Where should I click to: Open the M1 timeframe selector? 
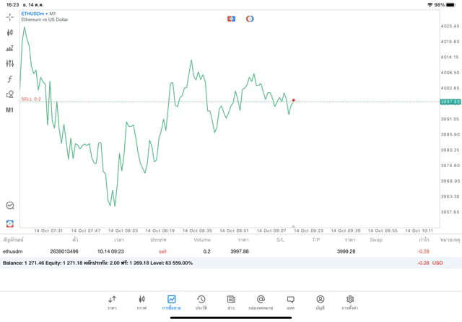(9, 110)
